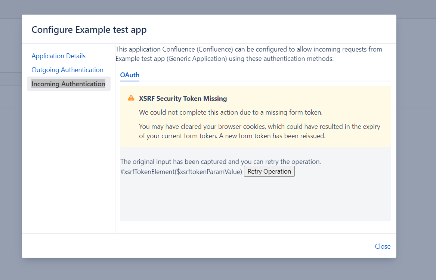The height and width of the screenshot is (280, 436).
Task: Click the missing form token message
Action: click(231, 112)
